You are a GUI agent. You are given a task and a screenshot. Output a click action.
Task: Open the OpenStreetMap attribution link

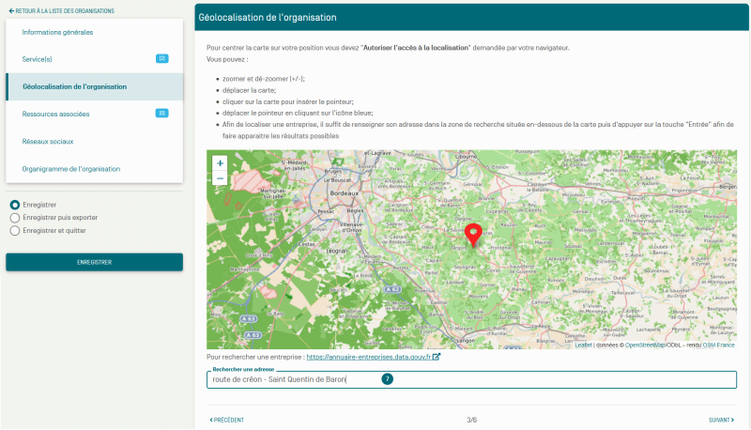[644, 345]
